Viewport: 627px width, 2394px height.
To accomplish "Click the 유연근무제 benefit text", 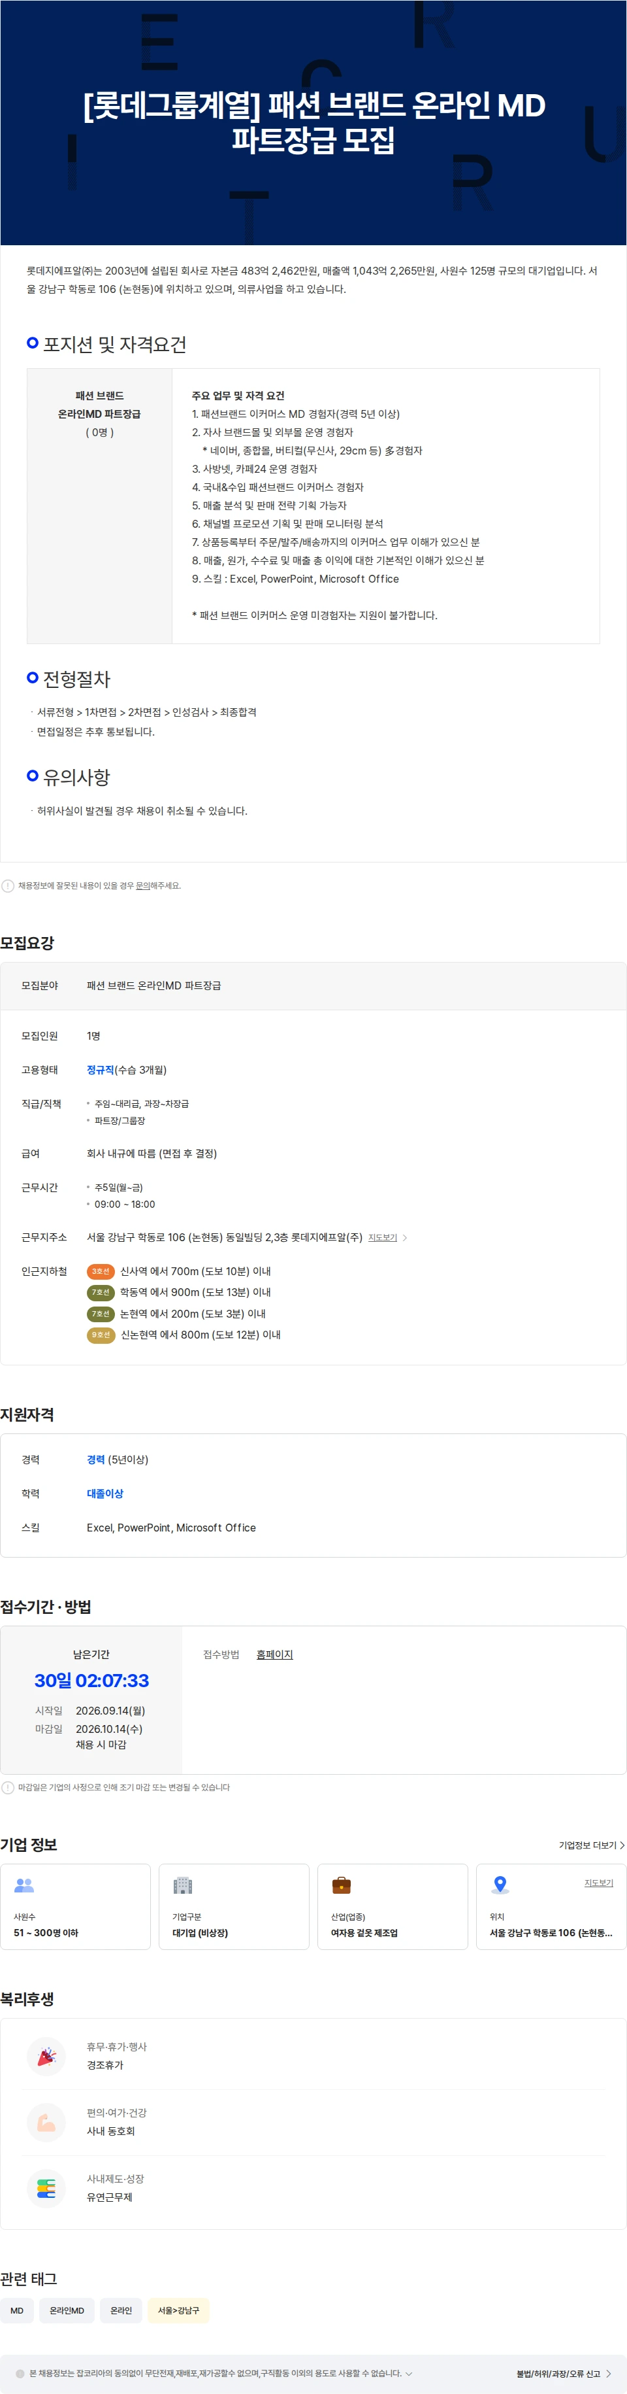I will point(110,2197).
